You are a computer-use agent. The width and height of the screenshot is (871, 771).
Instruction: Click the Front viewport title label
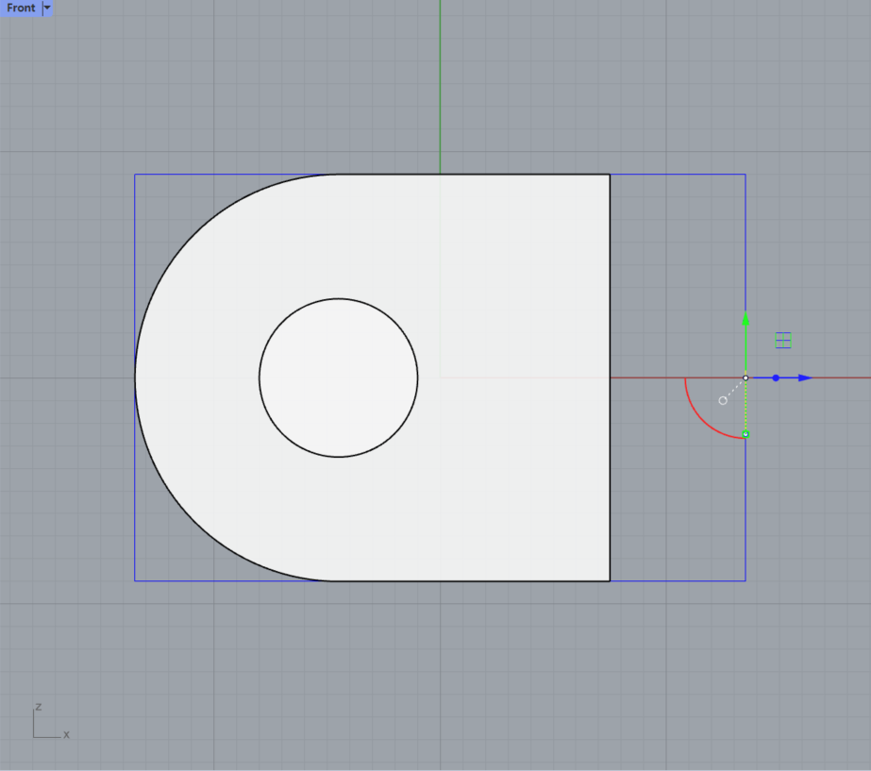tap(21, 8)
